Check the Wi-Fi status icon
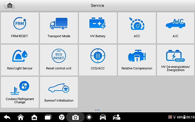This screenshot has height=122, width=195. (x=174, y=117)
